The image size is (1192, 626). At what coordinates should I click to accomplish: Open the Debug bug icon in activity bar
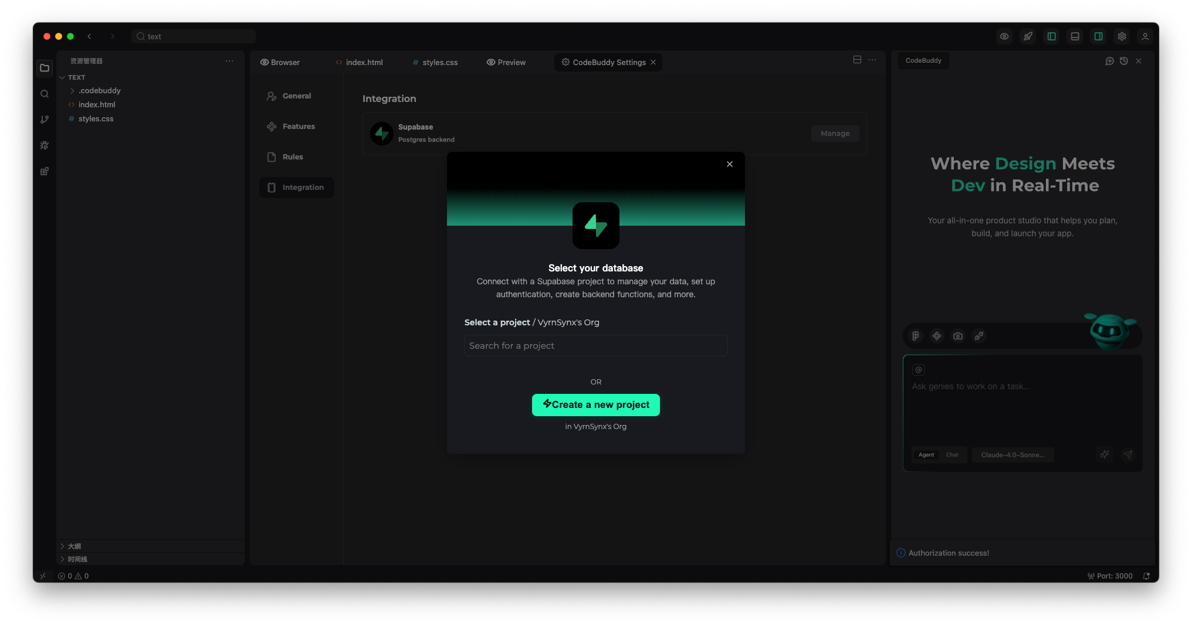(45, 145)
